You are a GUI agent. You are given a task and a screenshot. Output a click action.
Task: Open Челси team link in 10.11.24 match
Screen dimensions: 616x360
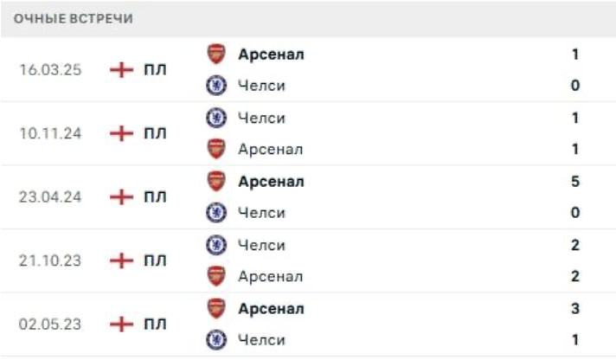261,118
